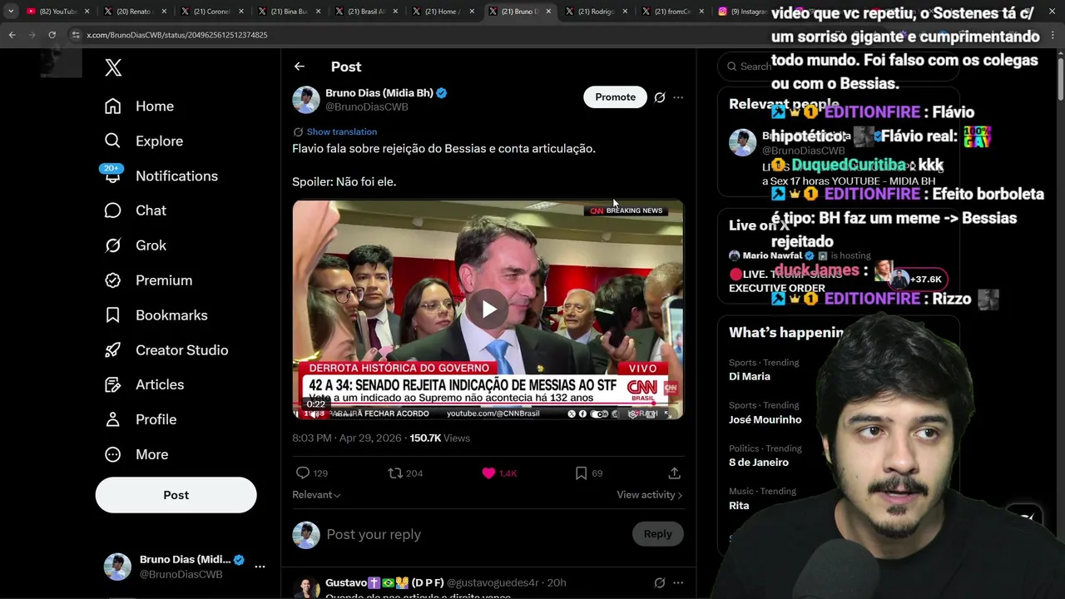Expand the Relevant replies sort dropdown
The width and height of the screenshot is (1065, 599).
click(x=316, y=495)
